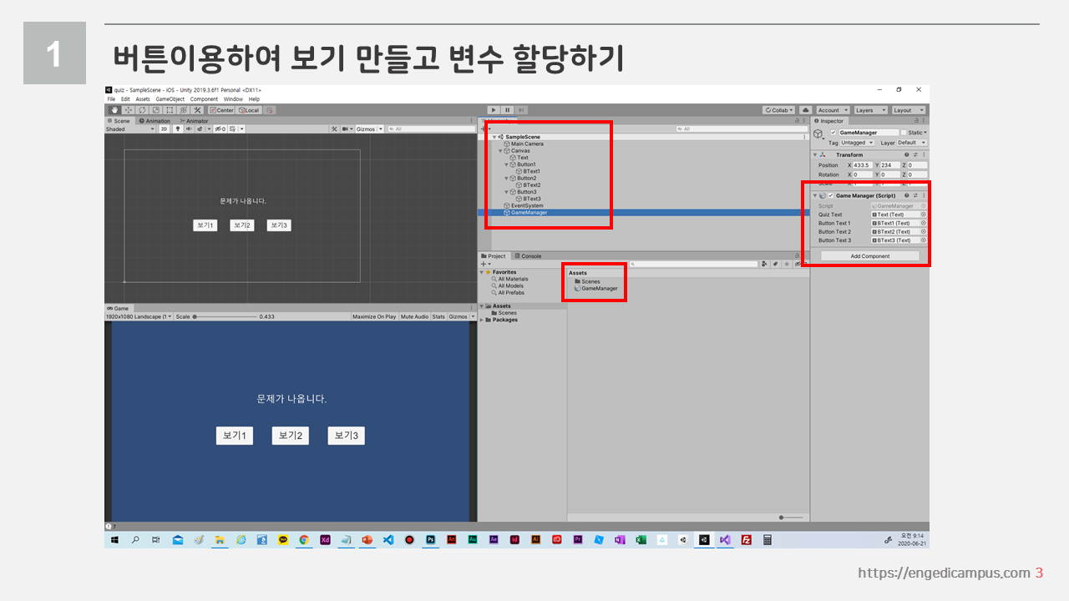Toggle handle rotation Local button
Screen dimensions: 1069x601
[249, 110]
